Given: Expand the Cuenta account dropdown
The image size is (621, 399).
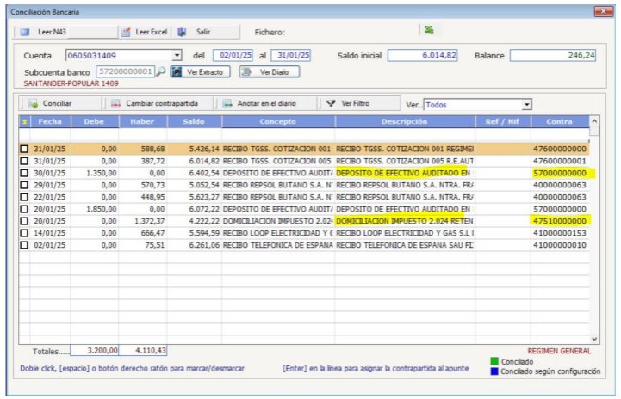Looking at the screenshot, I should coord(177,56).
